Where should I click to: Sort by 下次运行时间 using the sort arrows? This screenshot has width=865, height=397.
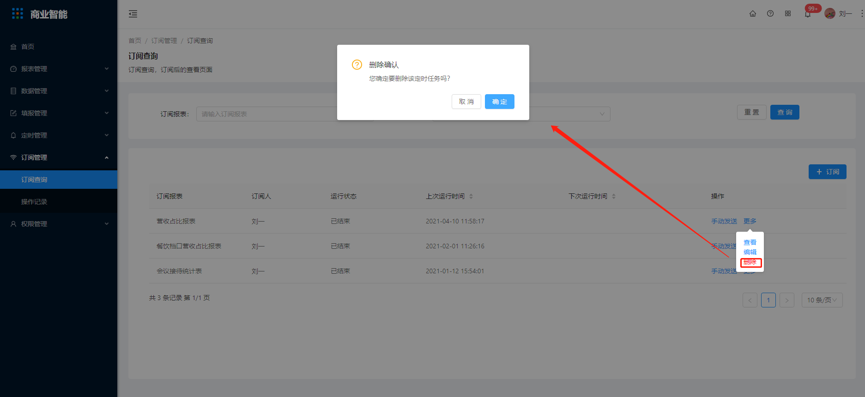[614, 196]
